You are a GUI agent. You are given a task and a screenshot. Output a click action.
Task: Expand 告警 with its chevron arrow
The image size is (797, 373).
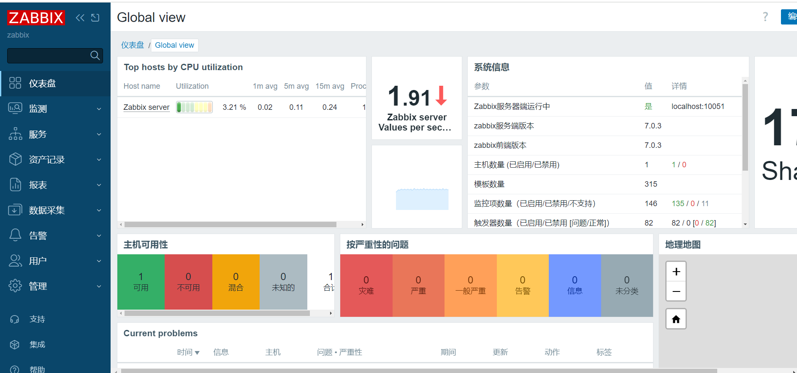point(99,236)
